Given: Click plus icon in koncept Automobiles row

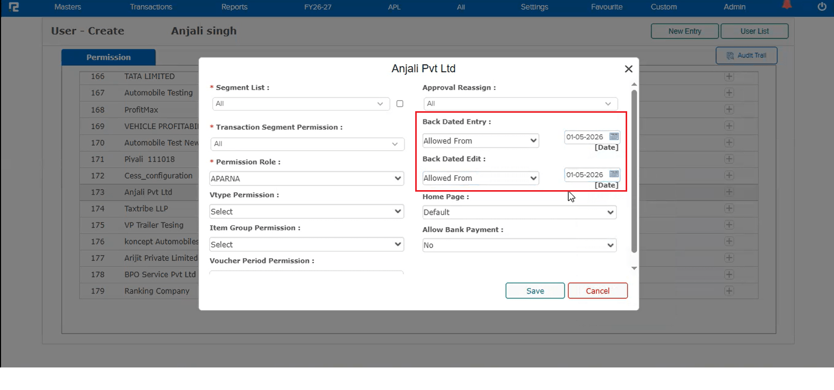Looking at the screenshot, I should (729, 241).
